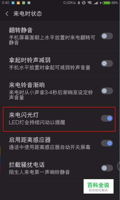The width and height of the screenshot is (120, 200).
Task: Enable the 来电铃音渐响 toggle
Action: click(x=107, y=91)
